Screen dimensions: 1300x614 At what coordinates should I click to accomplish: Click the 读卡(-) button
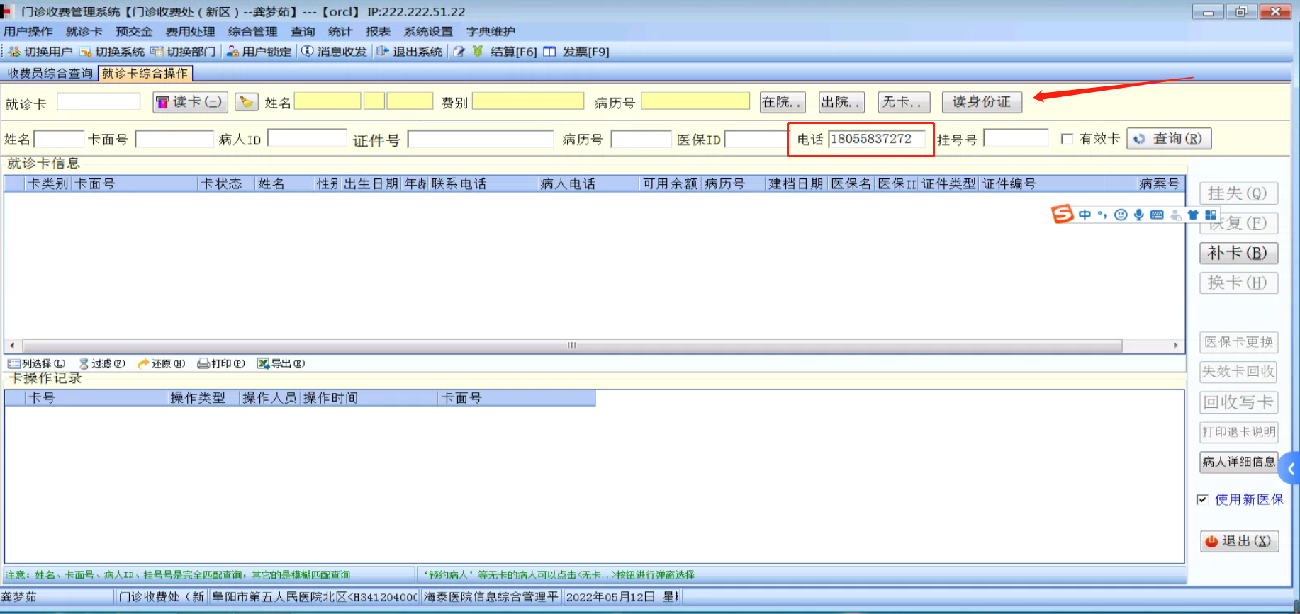tap(190, 102)
